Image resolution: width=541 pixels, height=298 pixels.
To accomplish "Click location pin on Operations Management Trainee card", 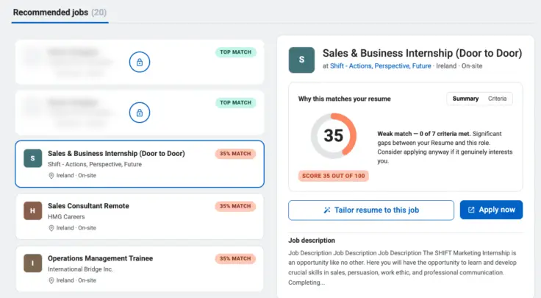I will pyautogui.click(x=51, y=280).
